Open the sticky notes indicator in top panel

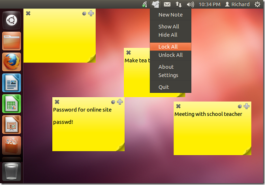156,4
